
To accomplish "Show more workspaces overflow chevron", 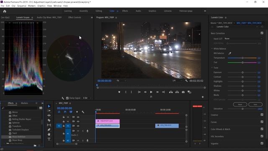I will coord(205,11).
